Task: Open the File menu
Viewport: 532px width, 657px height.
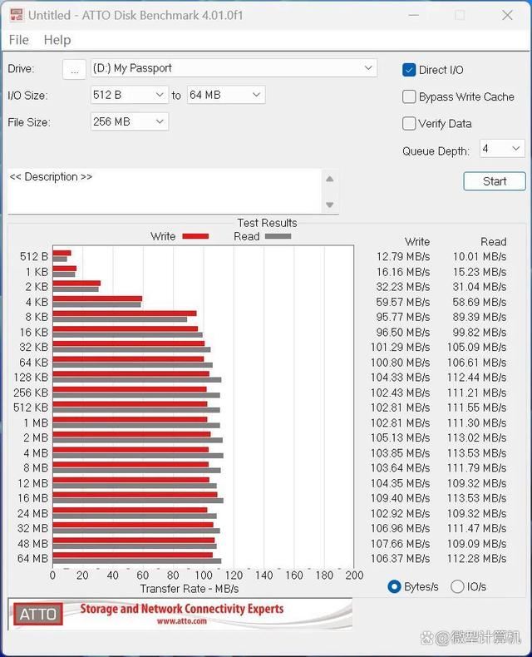Action: click(x=18, y=40)
